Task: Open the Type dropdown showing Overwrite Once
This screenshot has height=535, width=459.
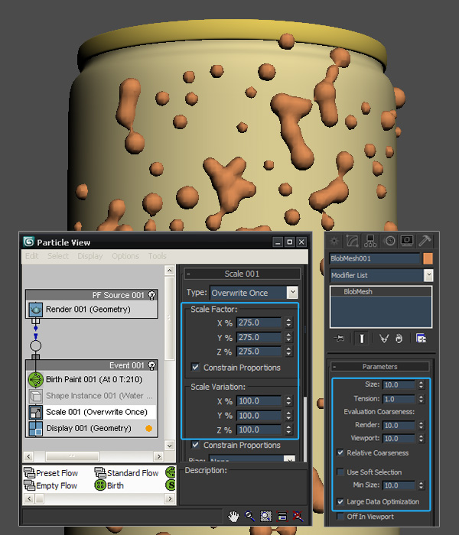Action: 292,293
